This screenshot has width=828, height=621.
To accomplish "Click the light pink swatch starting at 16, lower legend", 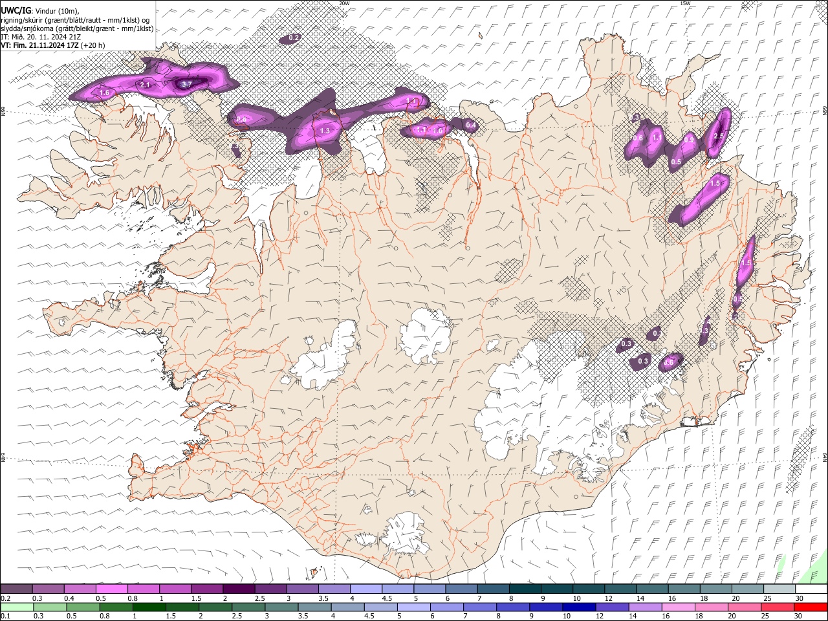I will [677, 607].
